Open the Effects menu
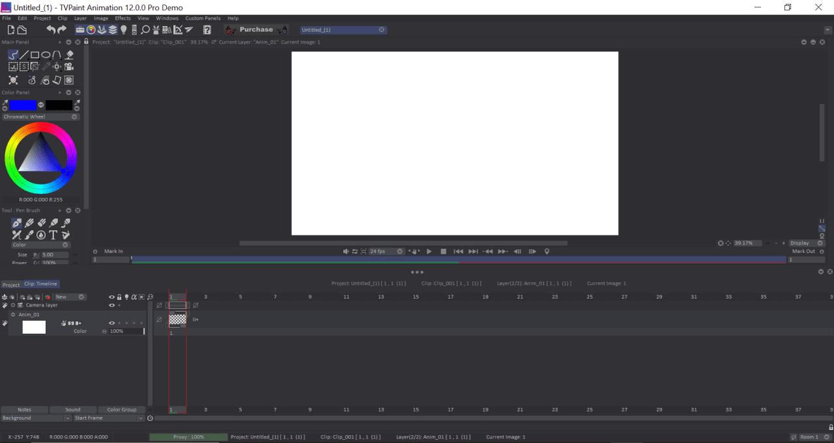The width and height of the screenshot is (834, 443). click(x=122, y=18)
